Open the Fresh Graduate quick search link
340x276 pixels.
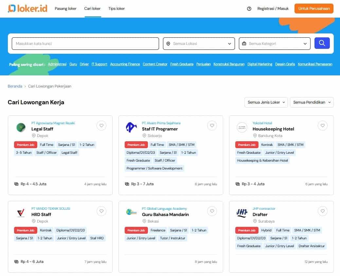pos(182,64)
